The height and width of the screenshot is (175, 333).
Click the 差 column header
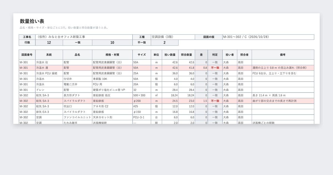pos(201,55)
